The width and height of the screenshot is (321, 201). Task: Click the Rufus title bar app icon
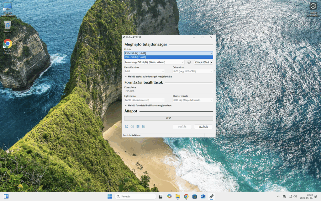(124, 37)
